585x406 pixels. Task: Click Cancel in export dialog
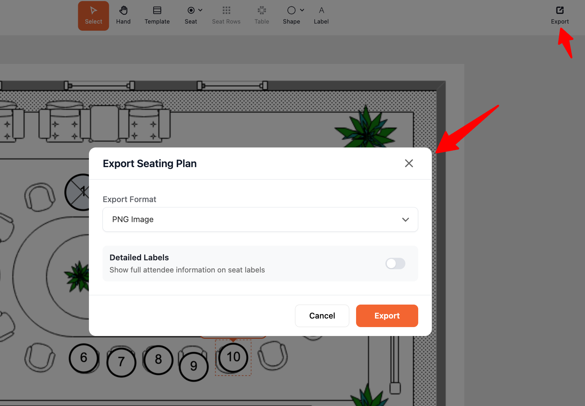pyautogui.click(x=322, y=316)
